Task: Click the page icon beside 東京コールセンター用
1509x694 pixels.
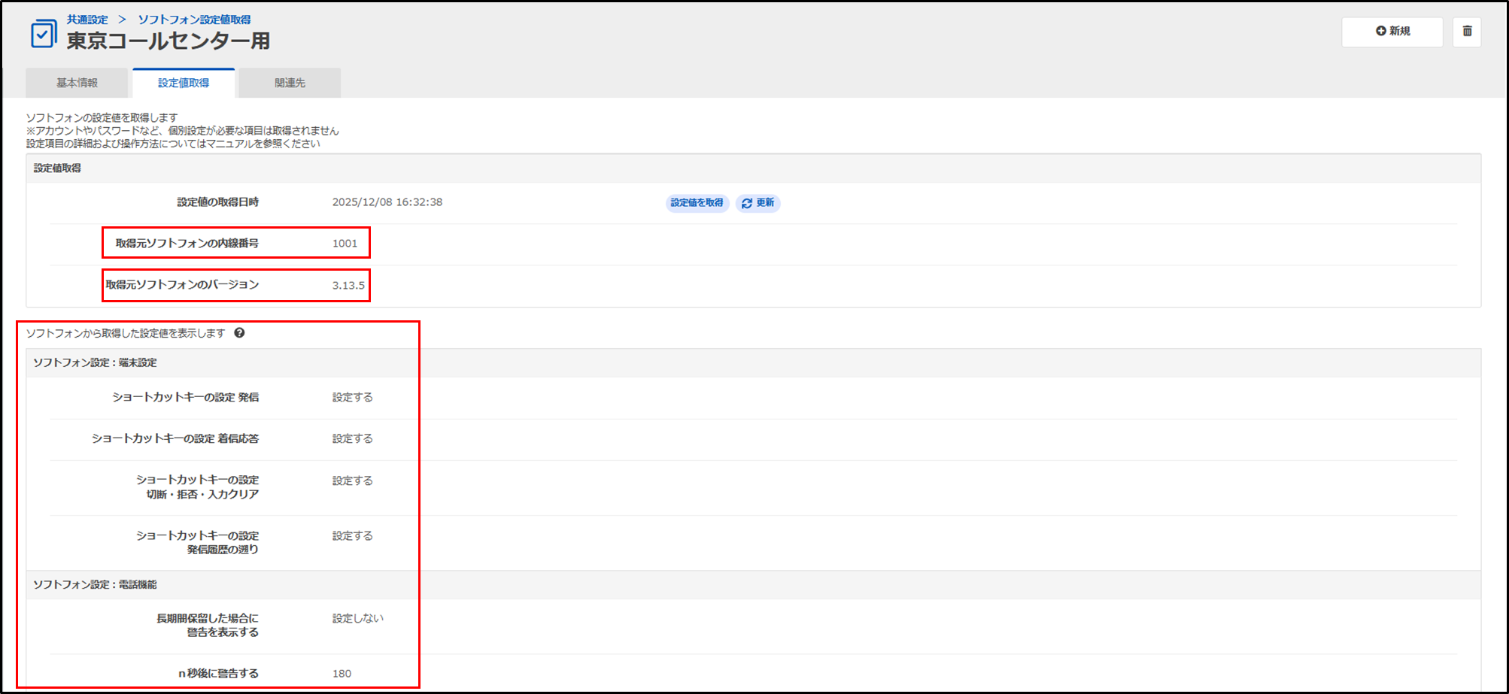Action: tap(44, 34)
